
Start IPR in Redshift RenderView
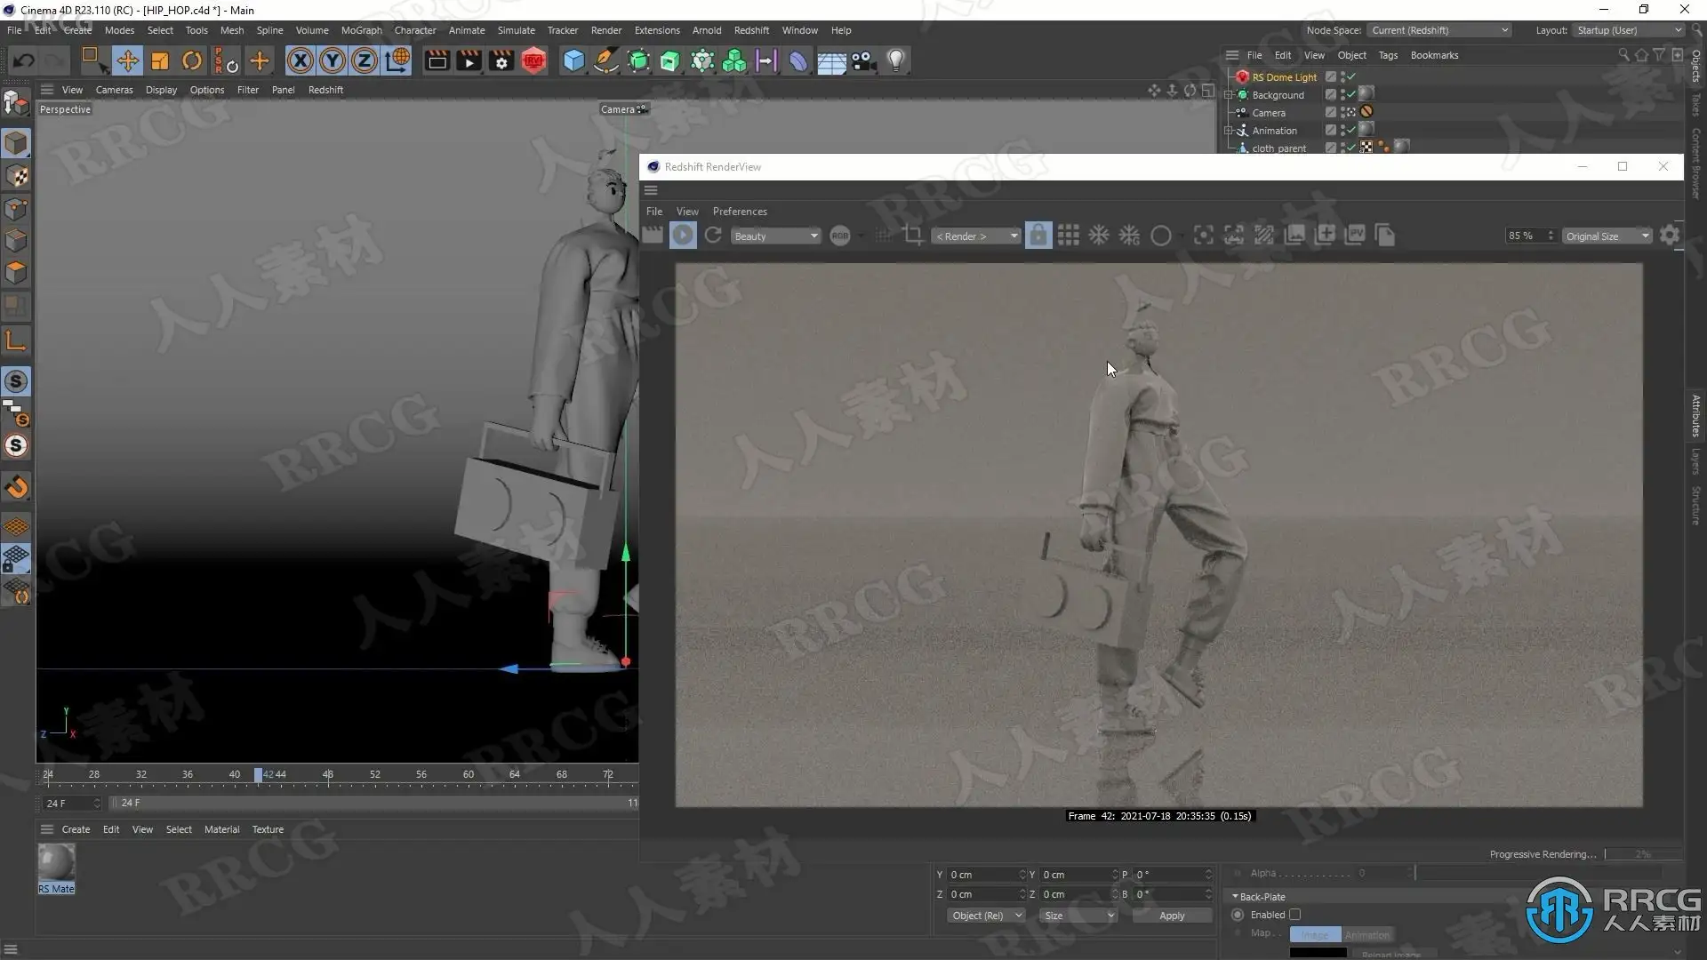point(683,236)
